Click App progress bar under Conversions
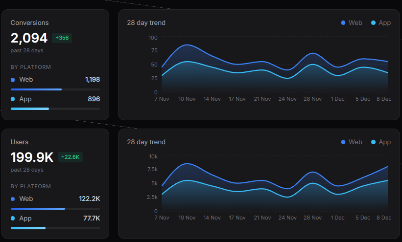The width and height of the screenshot is (402, 242). coord(55,109)
